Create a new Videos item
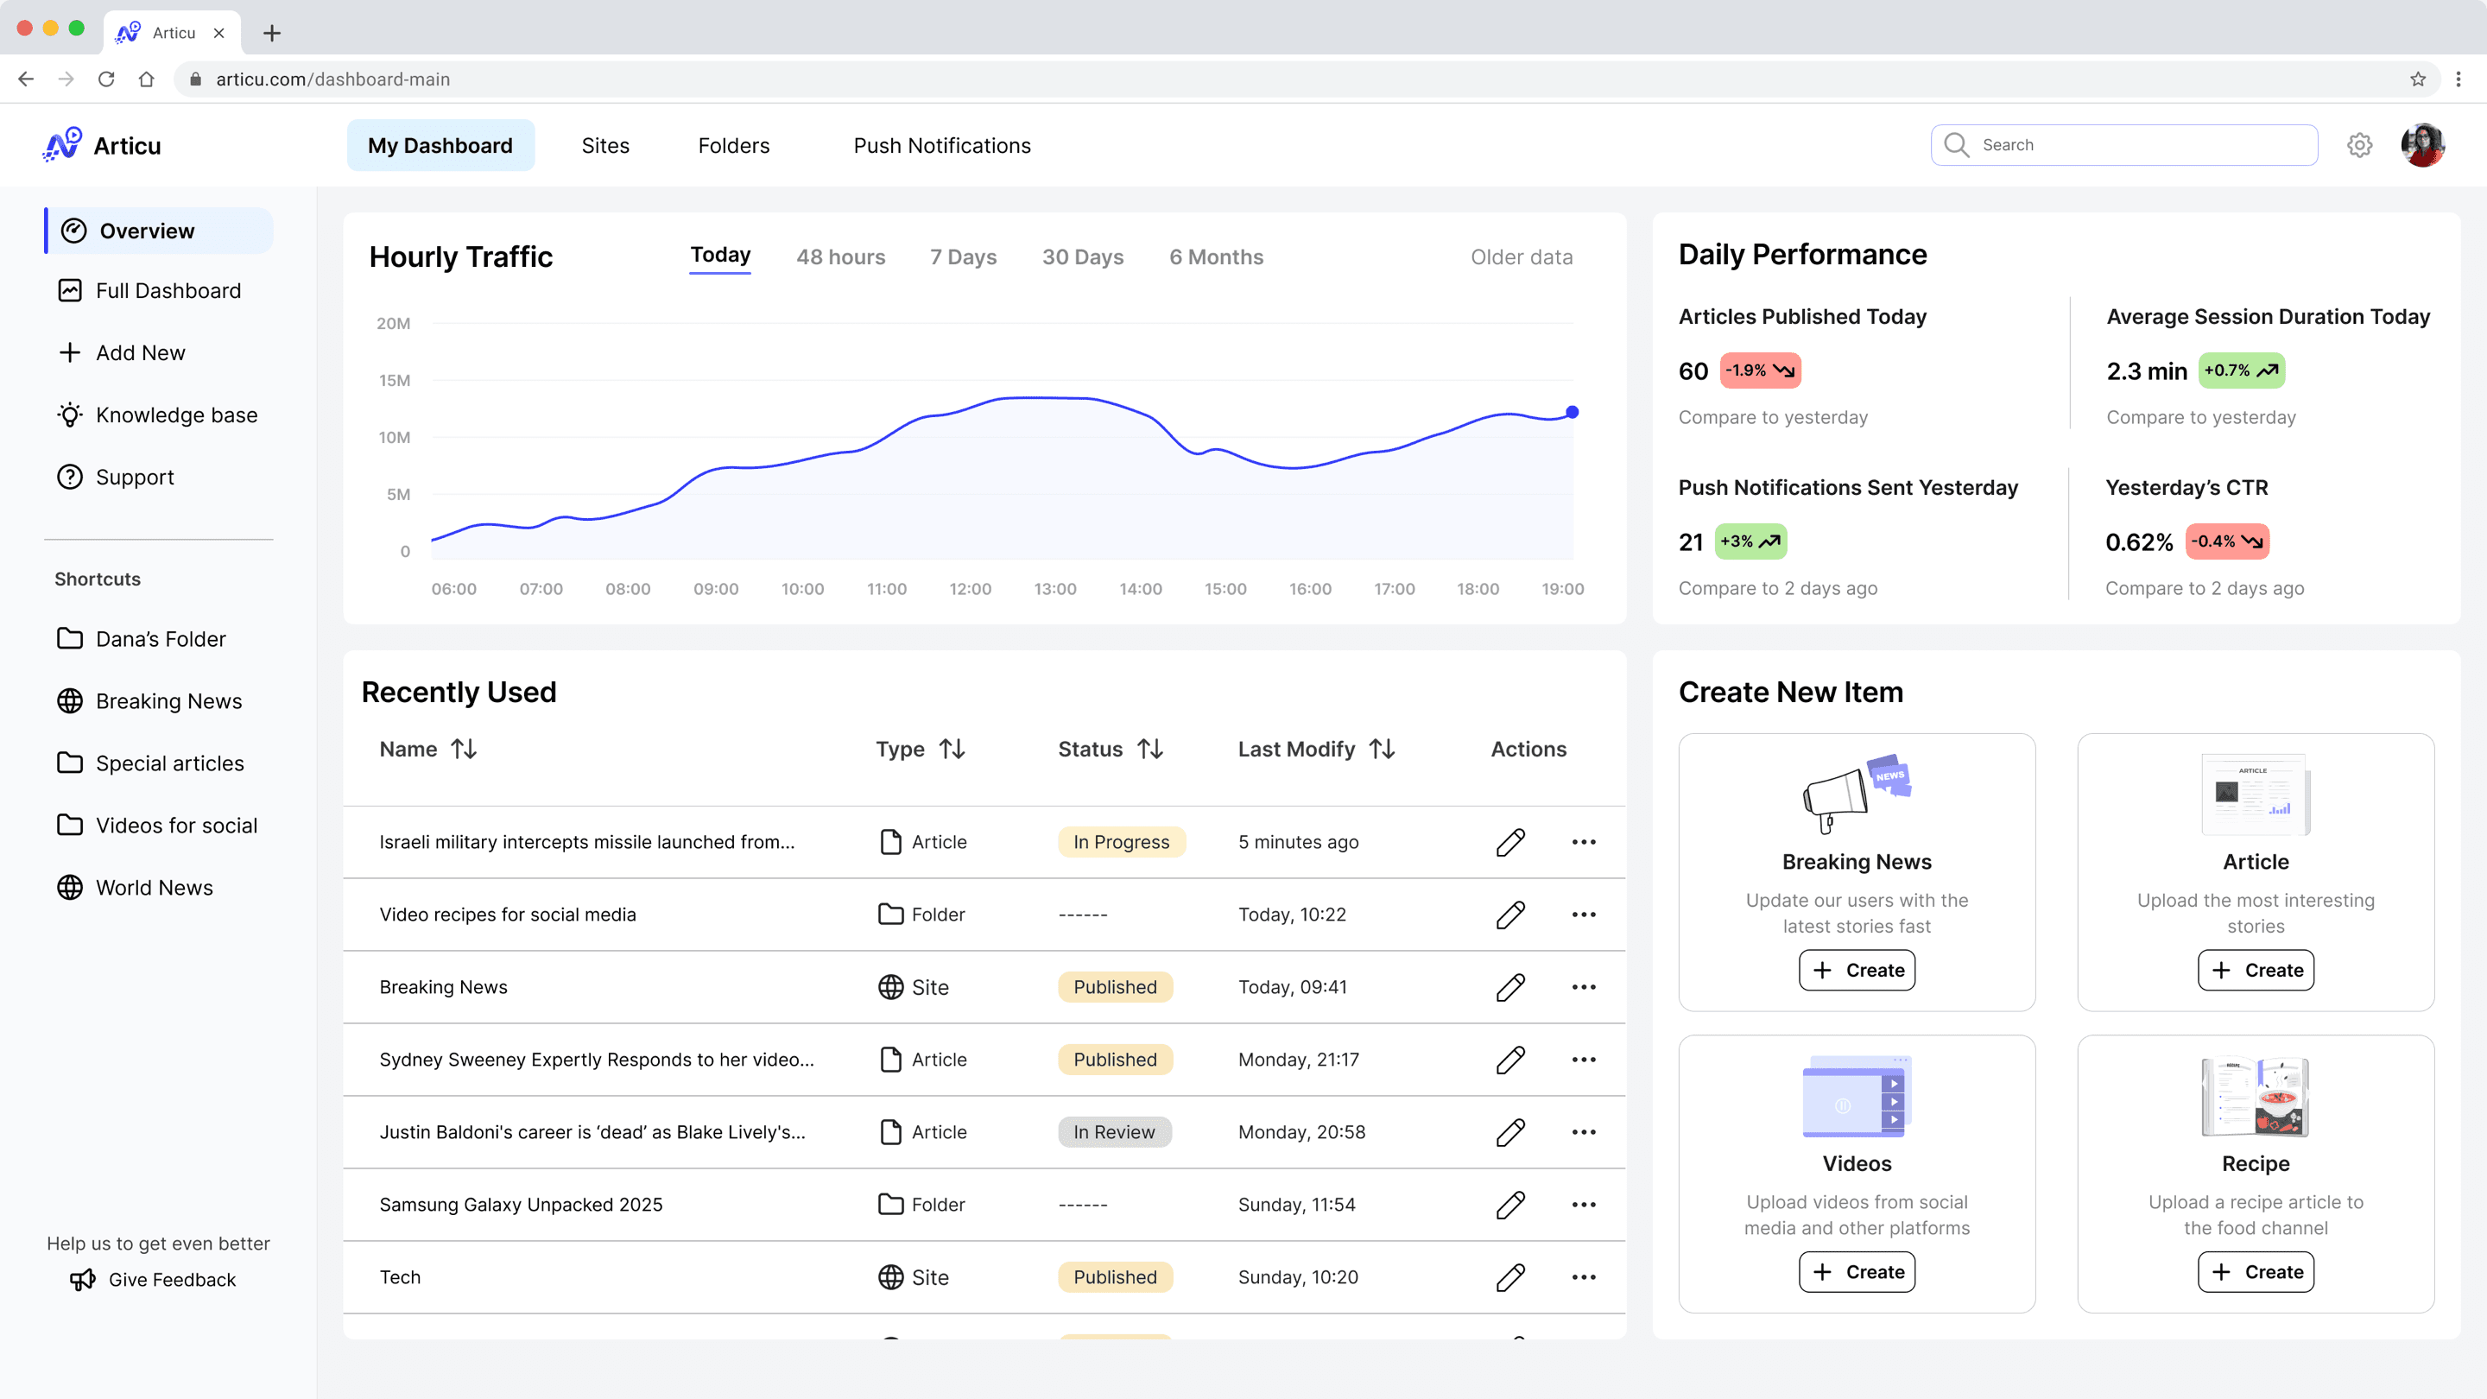This screenshot has height=1399, width=2487. pos(1857,1273)
